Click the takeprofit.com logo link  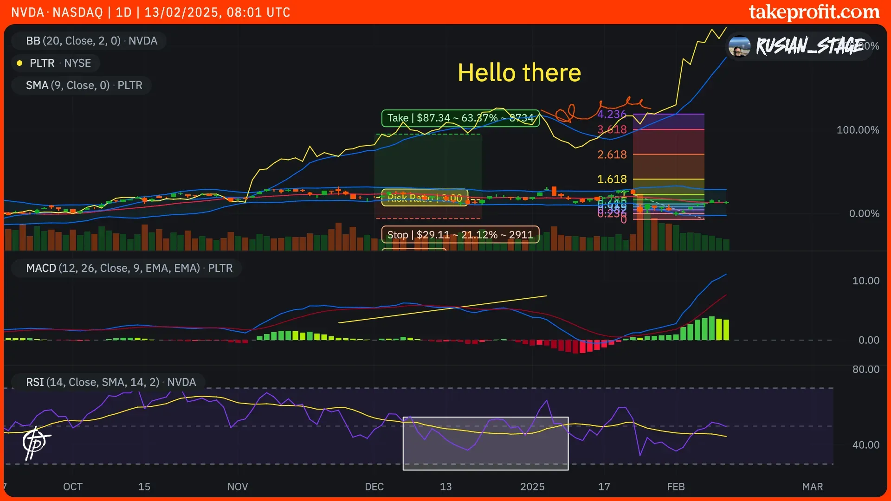(814, 12)
